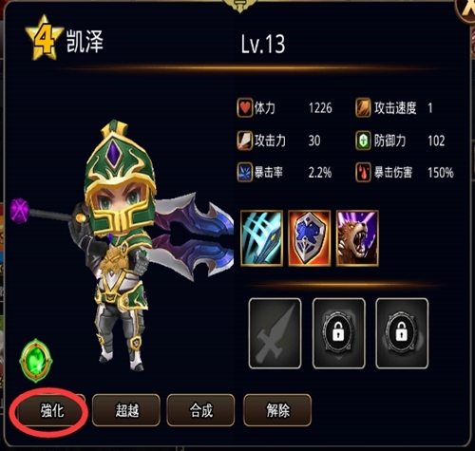Tap the heart 体力 stat icon
Screen dimensions: 475x451
tap(245, 108)
